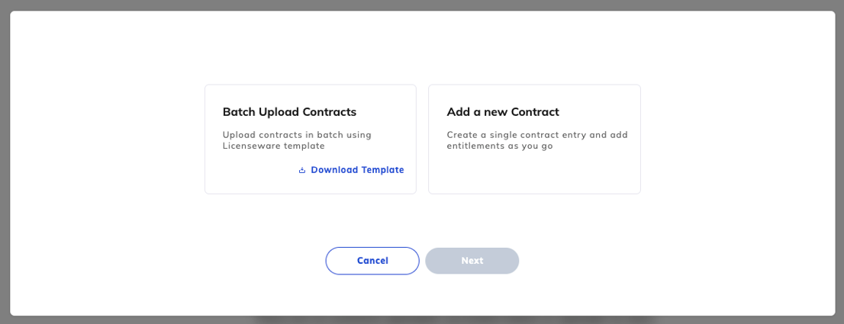Click the word 'Download' in the template link

click(334, 170)
